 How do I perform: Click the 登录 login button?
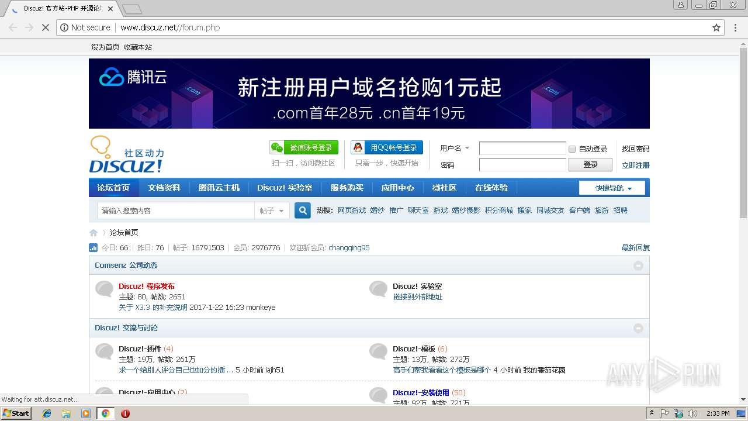tap(591, 165)
